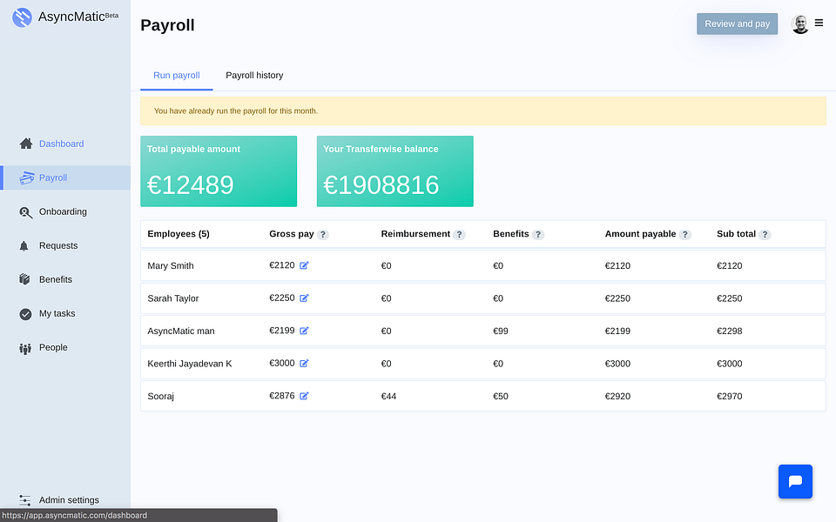The height and width of the screenshot is (522, 836).
Task: Click the AsyncMatic logo icon
Action: tap(22, 17)
